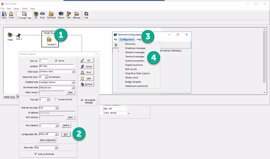270x159 pixels.
Task: Open the Key mapping dropdown
Action: (57, 126)
